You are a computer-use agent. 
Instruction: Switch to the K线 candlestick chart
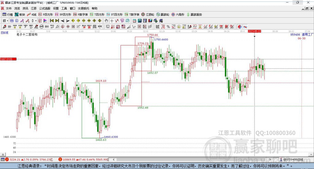(32, 15)
